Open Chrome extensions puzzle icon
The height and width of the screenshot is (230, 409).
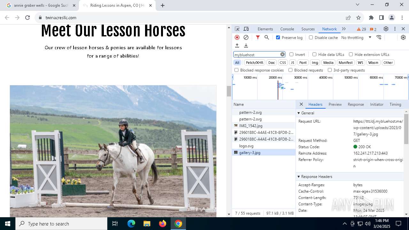pos(371,18)
